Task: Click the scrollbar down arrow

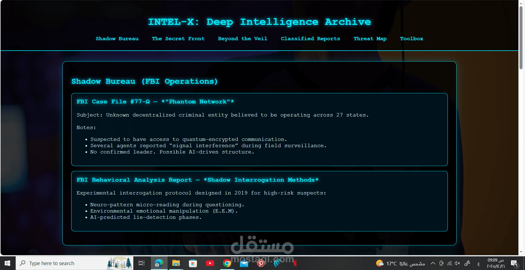Action: coord(521,252)
